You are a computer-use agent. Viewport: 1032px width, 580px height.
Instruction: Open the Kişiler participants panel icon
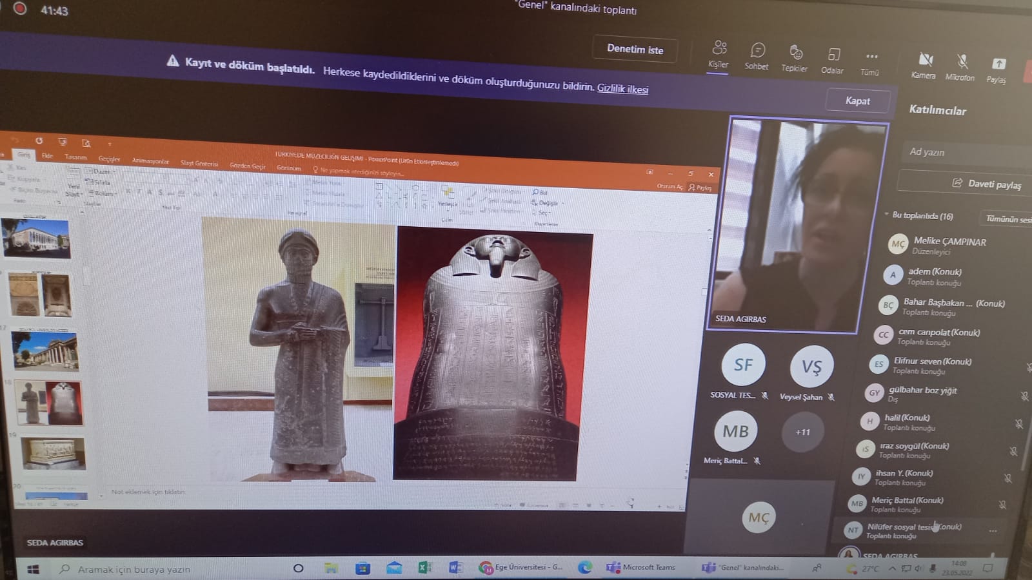click(x=719, y=54)
